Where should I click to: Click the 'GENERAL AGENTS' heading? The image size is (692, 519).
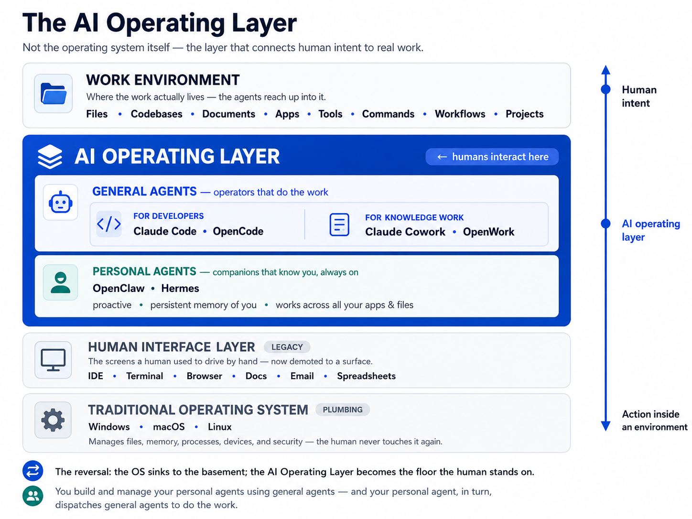click(144, 192)
